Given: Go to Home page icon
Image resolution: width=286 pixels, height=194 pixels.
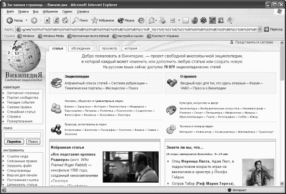Looking at the screenshot, I should click(x=65, y=20).
